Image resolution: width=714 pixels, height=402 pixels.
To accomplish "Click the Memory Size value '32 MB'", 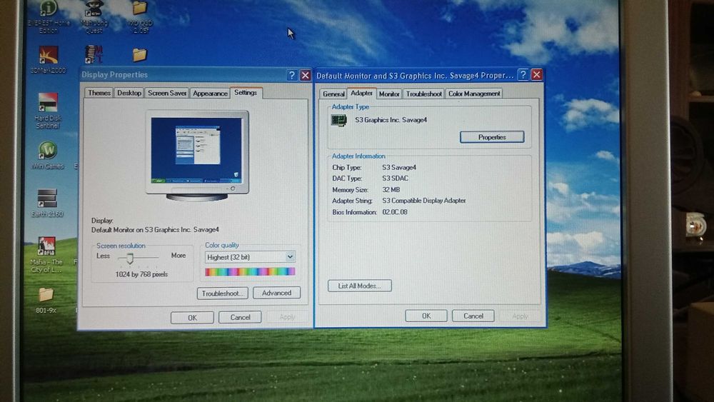I will 391,190.
